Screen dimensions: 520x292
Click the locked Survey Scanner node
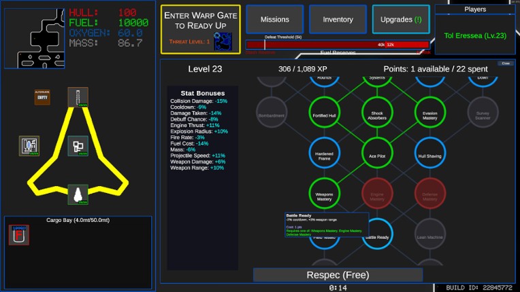point(483,113)
